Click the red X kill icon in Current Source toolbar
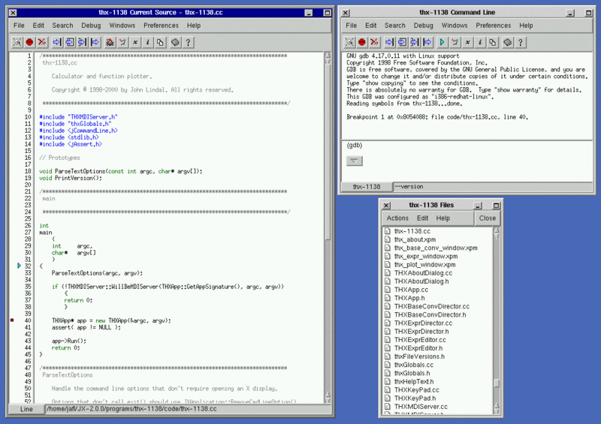This screenshot has height=424, width=601. click(42, 42)
